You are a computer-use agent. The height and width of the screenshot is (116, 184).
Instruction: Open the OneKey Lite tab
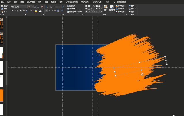click(97, 2)
